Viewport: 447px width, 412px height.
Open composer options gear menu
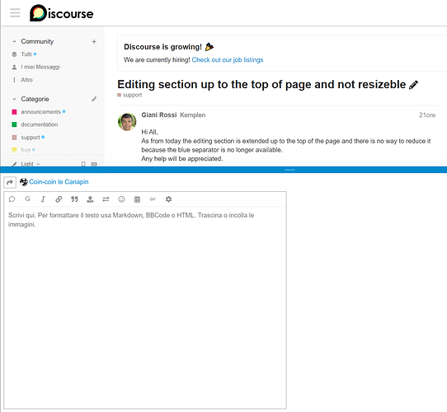tap(168, 199)
